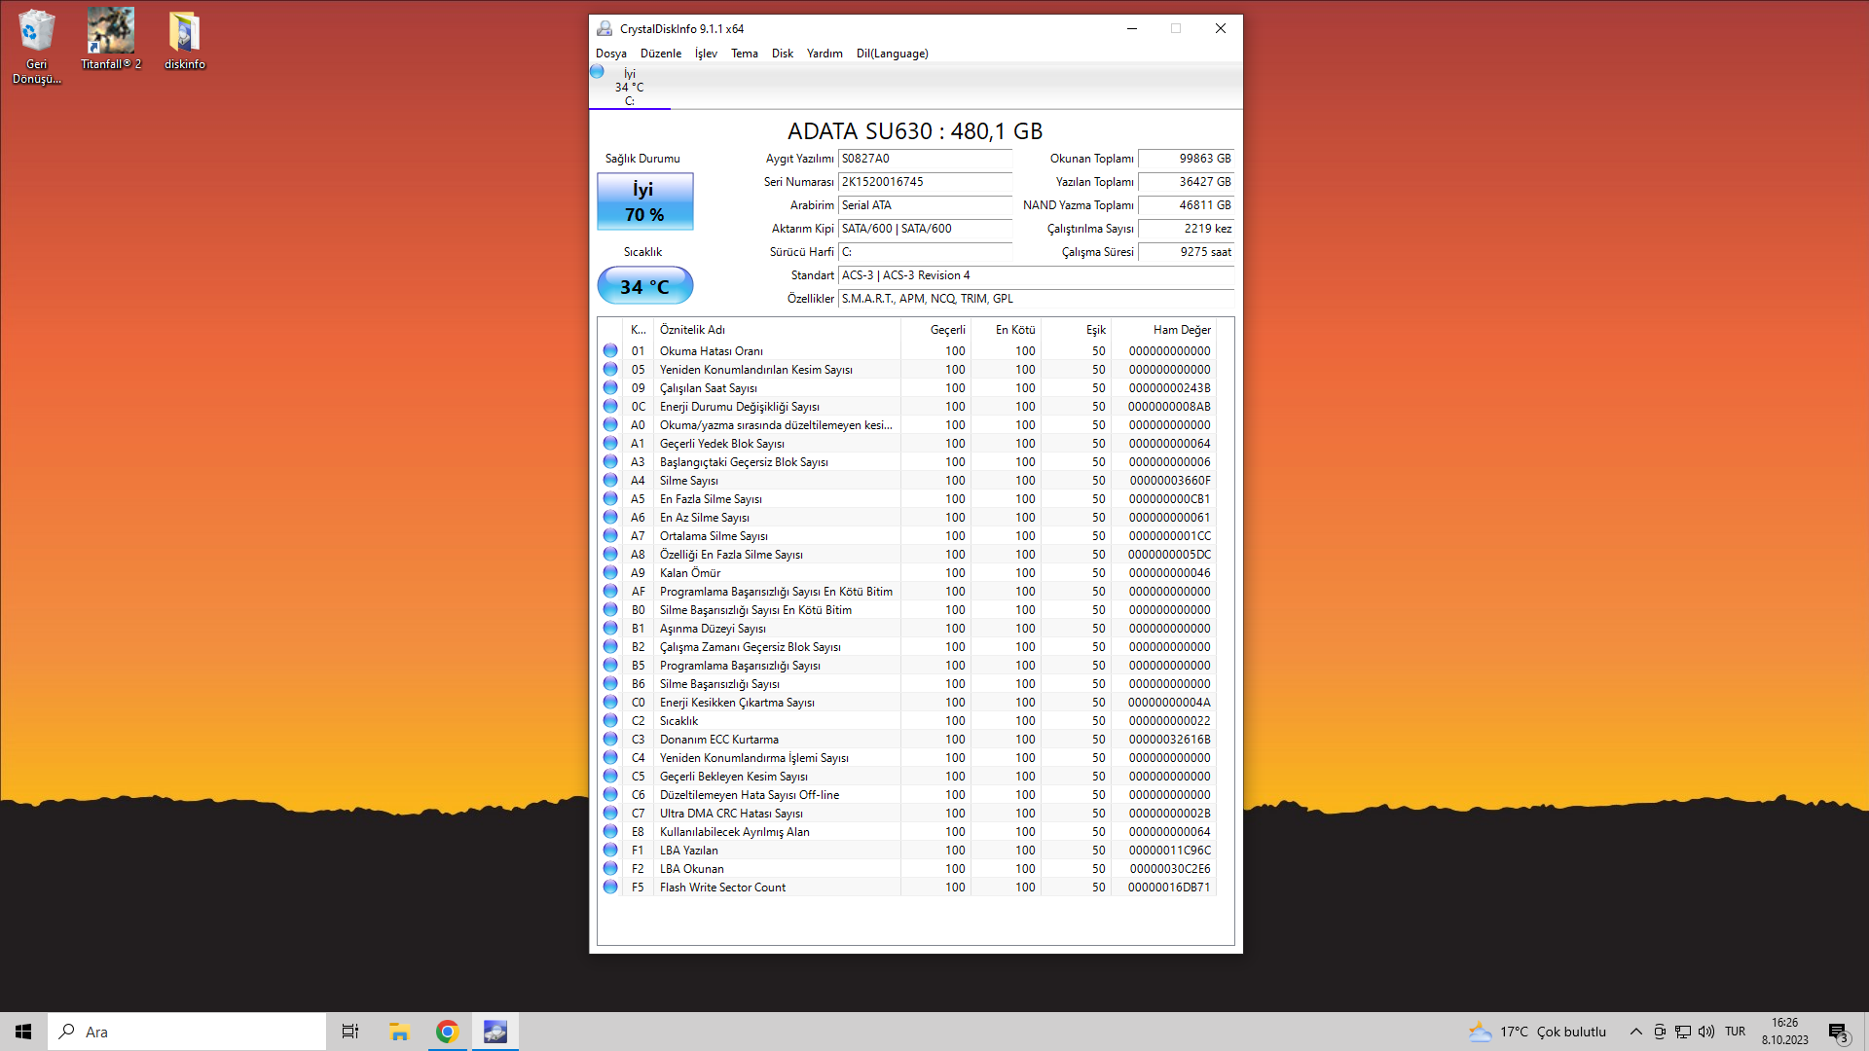The width and height of the screenshot is (1869, 1051).
Task: Click the blue status orb for Sıcaklık row
Action: tap(610, 720)
